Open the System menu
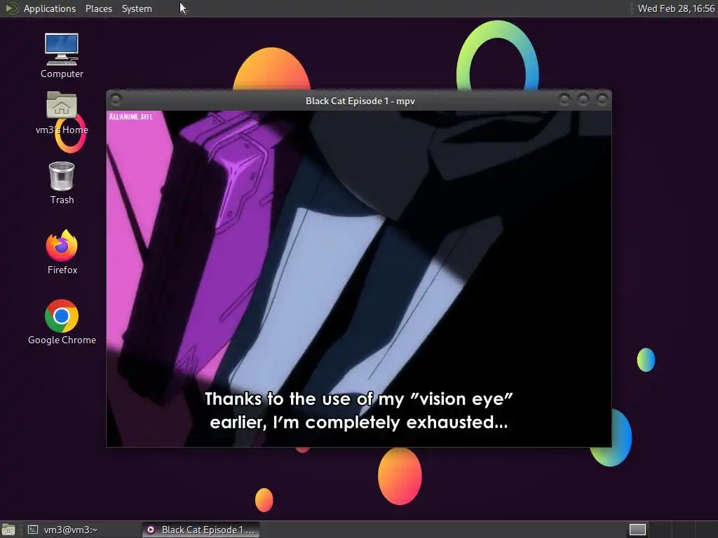 coord(137,8)
